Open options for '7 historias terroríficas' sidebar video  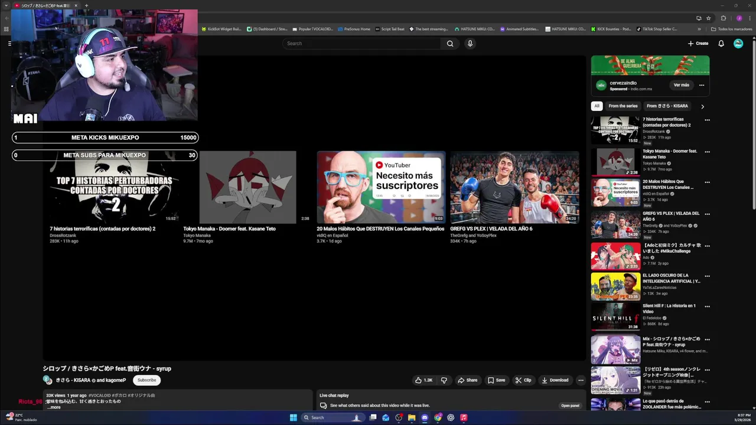tap(707, 120)
